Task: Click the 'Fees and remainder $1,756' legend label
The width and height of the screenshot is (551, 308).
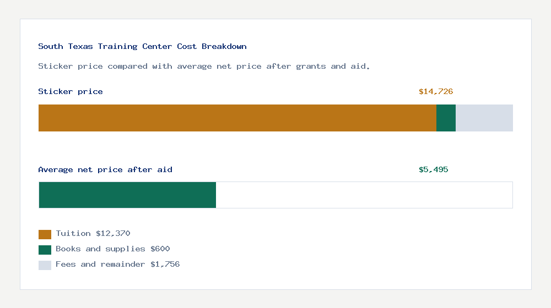Action: [118, 265]
